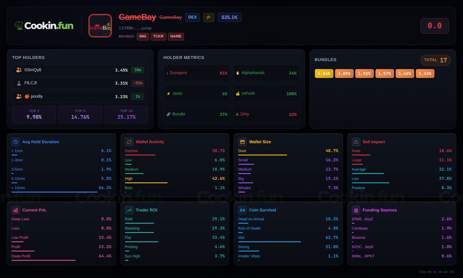Viewport: 463px width, 278px height.
Task: Open the GameBay token thumbnail image
Action: pyautogui.click(x=100, y=25)
